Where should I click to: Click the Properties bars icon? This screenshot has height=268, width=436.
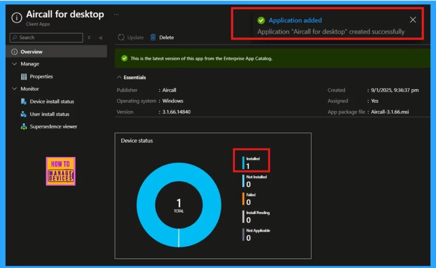tap(24, 77)
